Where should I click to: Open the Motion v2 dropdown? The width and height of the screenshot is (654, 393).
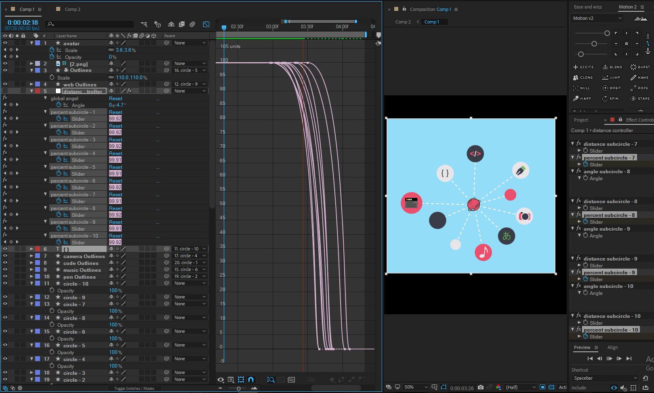pos(597,19)
